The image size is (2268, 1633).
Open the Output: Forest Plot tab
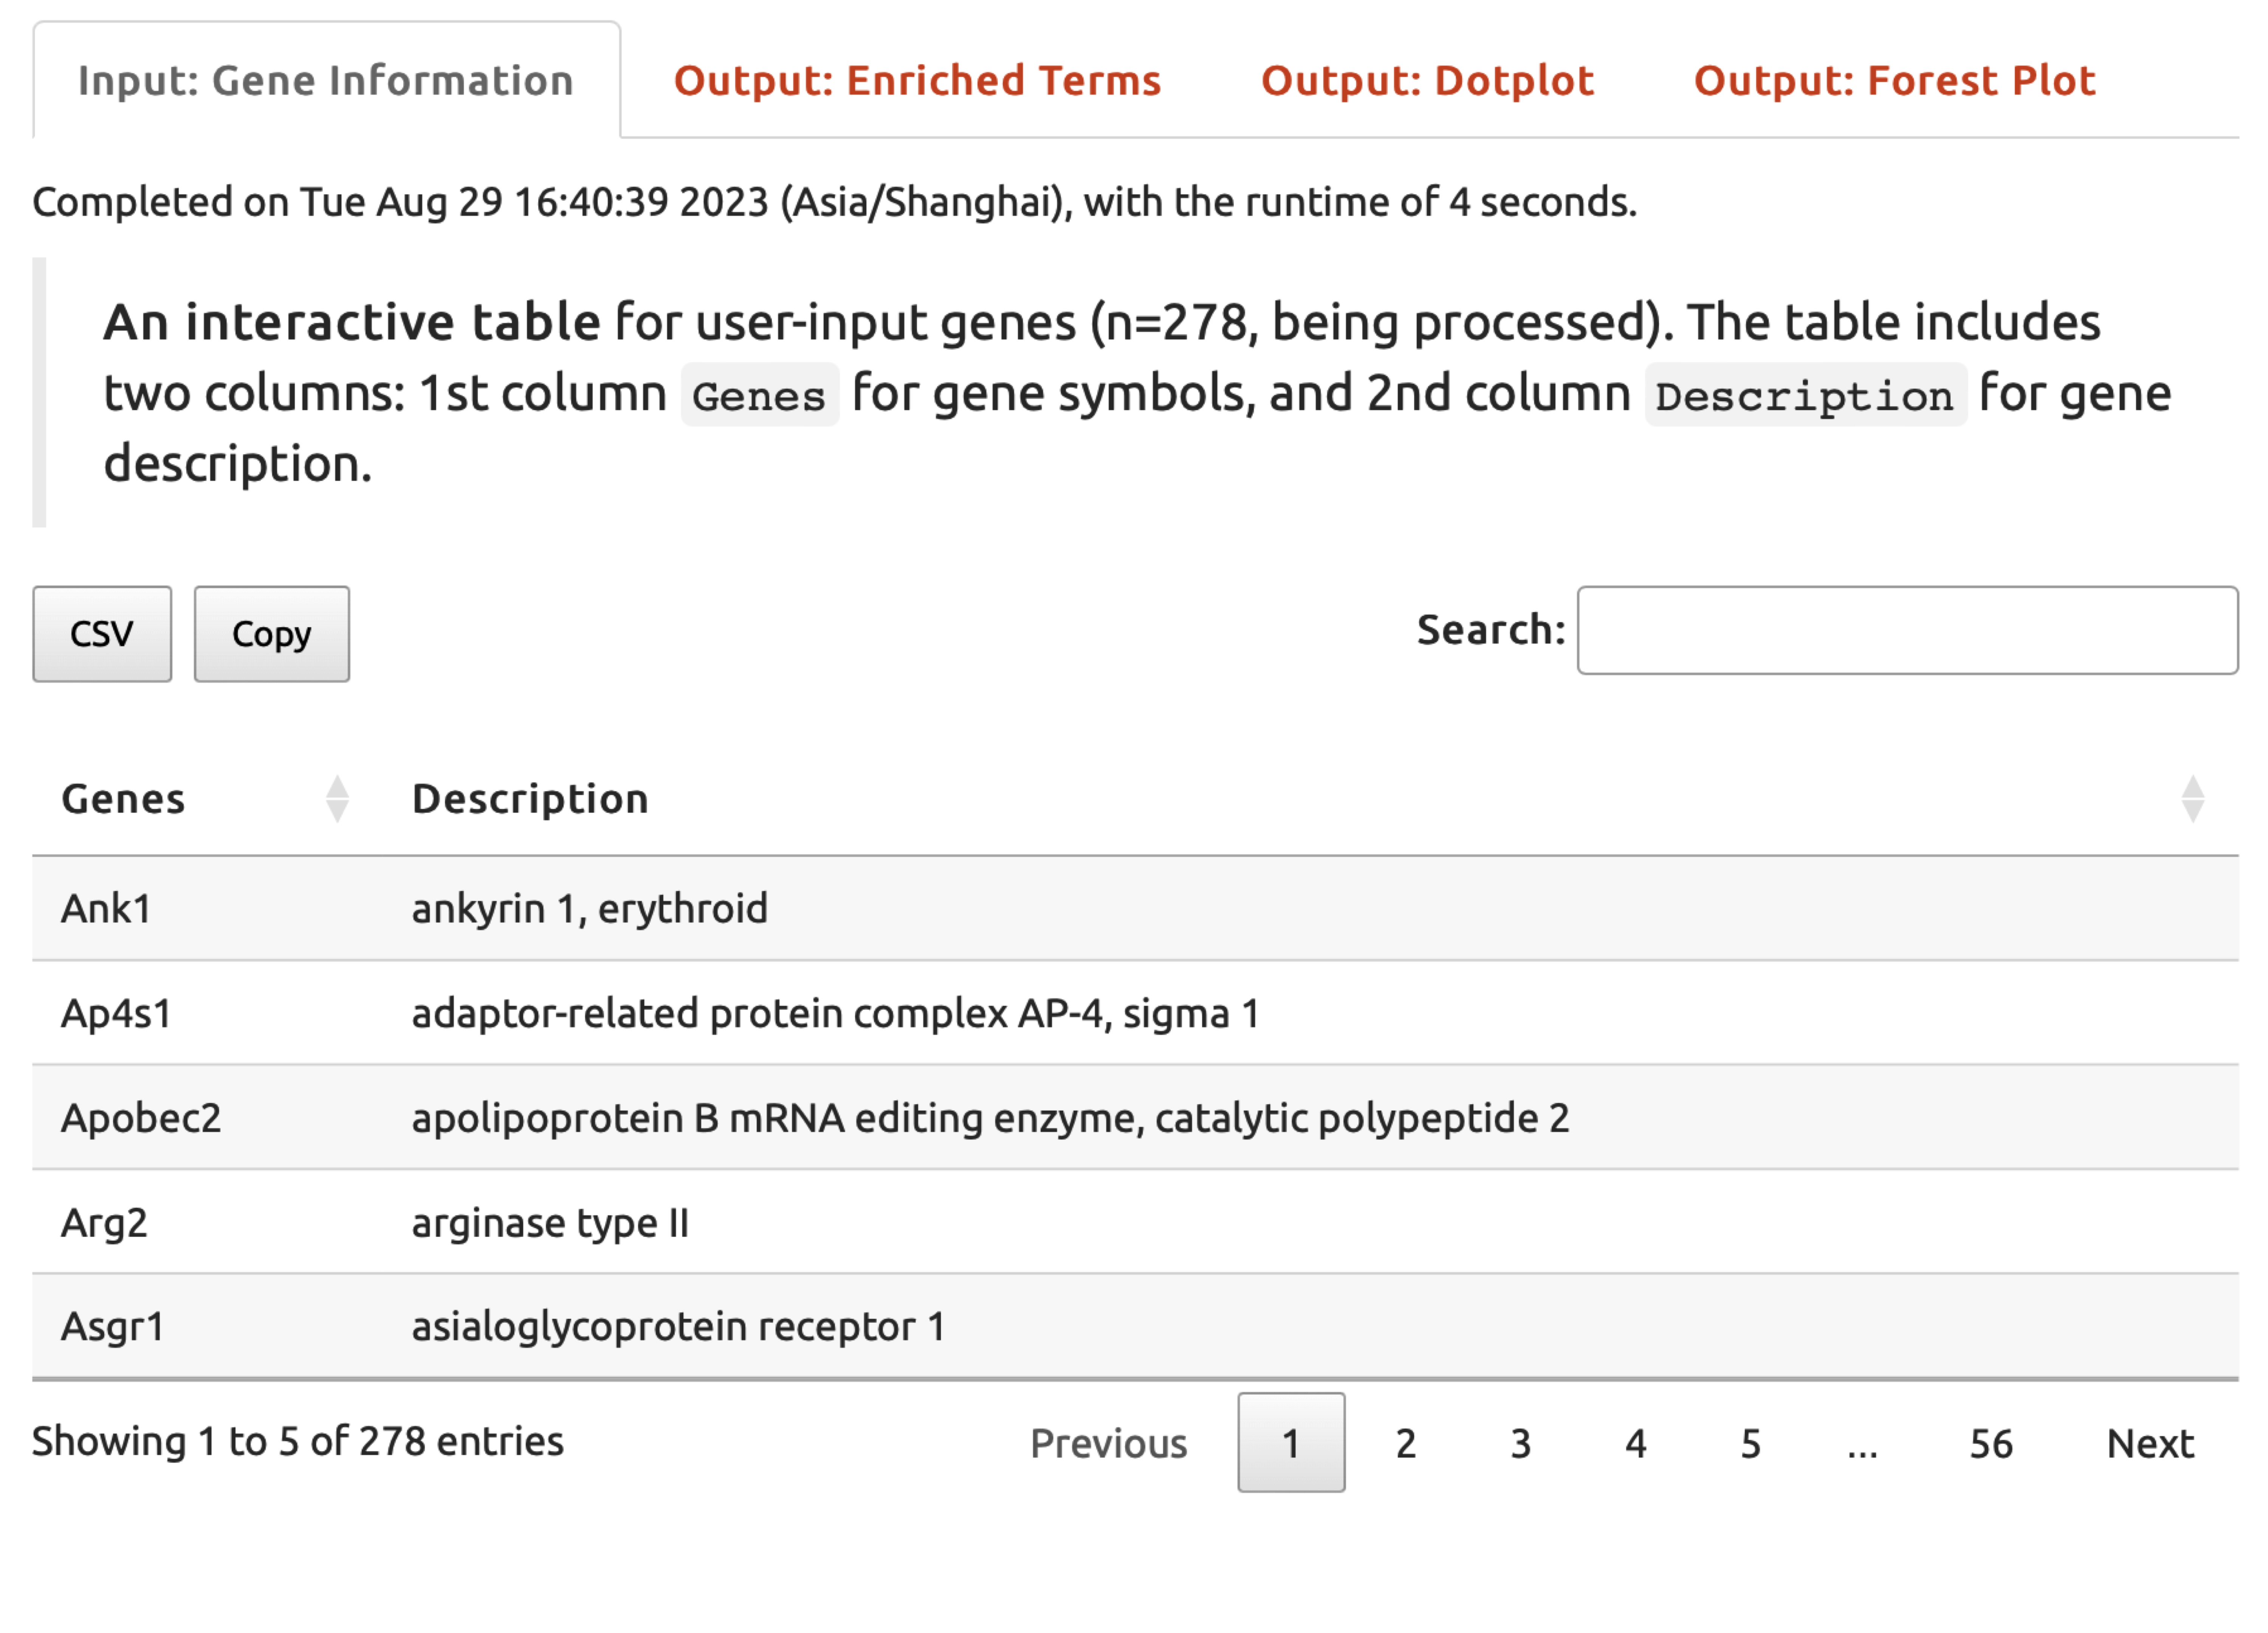pos(1894,80)
